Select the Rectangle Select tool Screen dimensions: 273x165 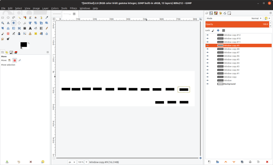(x=3, y=18)
